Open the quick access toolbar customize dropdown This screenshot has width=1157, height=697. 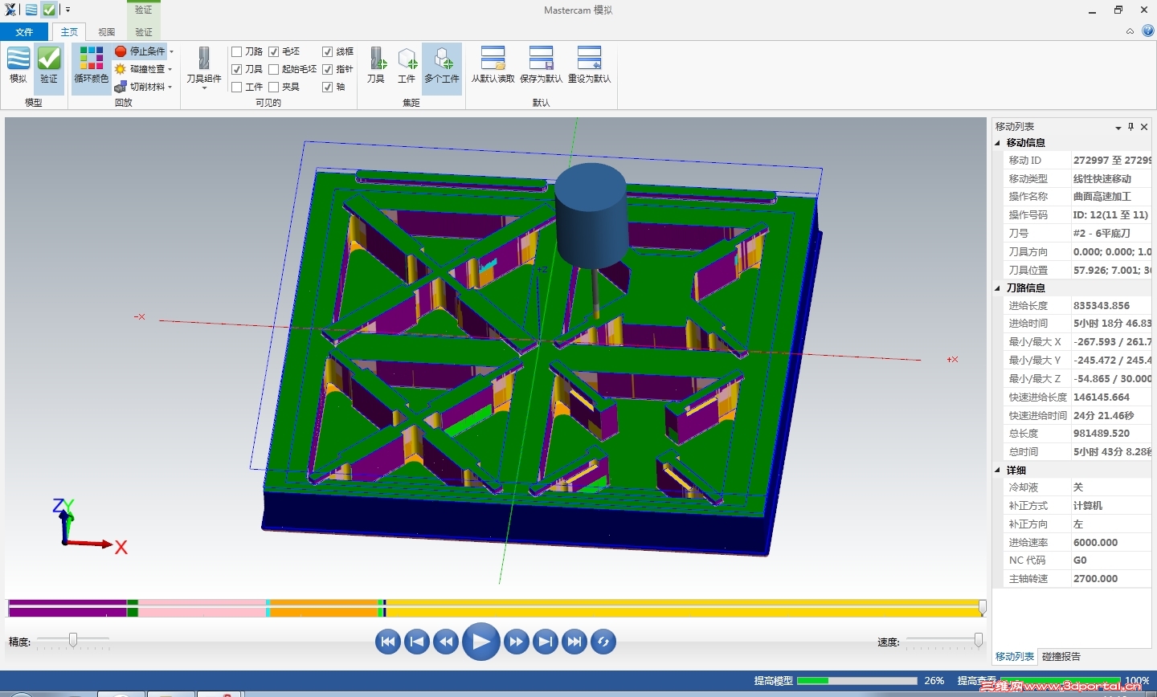(68, 10)
